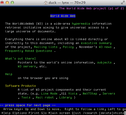Open the subjects link
Image resolution: width=126 pixels, height=115 pixels.
click(104, 62)
